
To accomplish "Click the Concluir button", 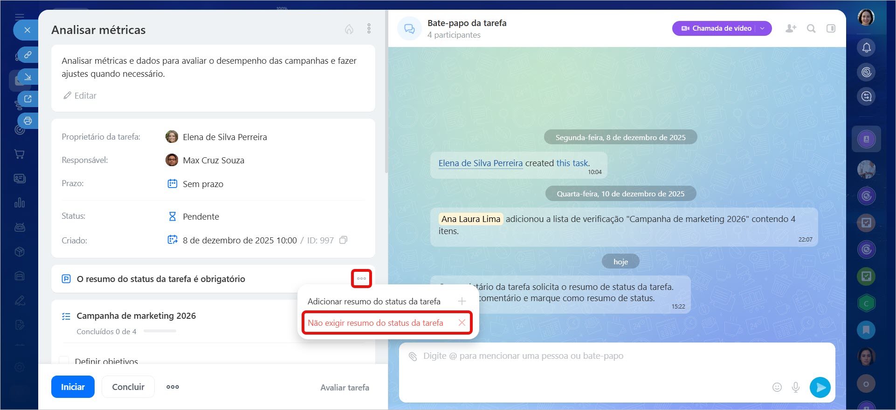I will click(x=128, y=387).
